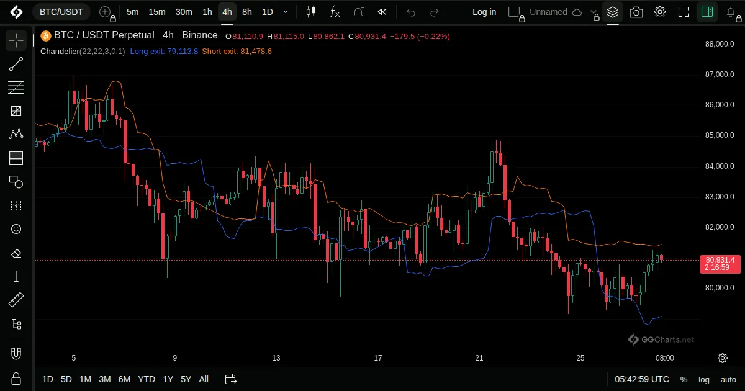Open the fx indicators menu
Viewport: 745px width, 391px height.
click(x=335, y=12)
